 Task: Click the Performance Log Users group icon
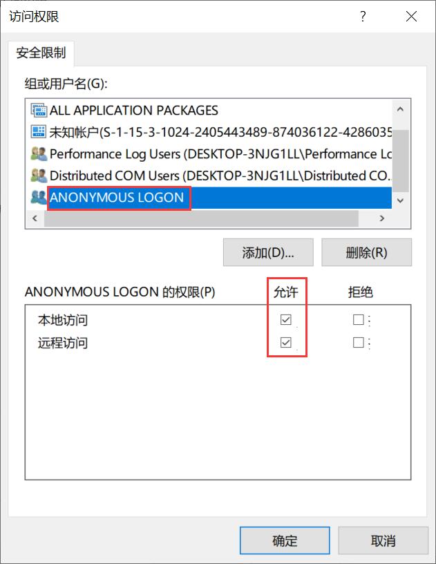pos(39,154)
